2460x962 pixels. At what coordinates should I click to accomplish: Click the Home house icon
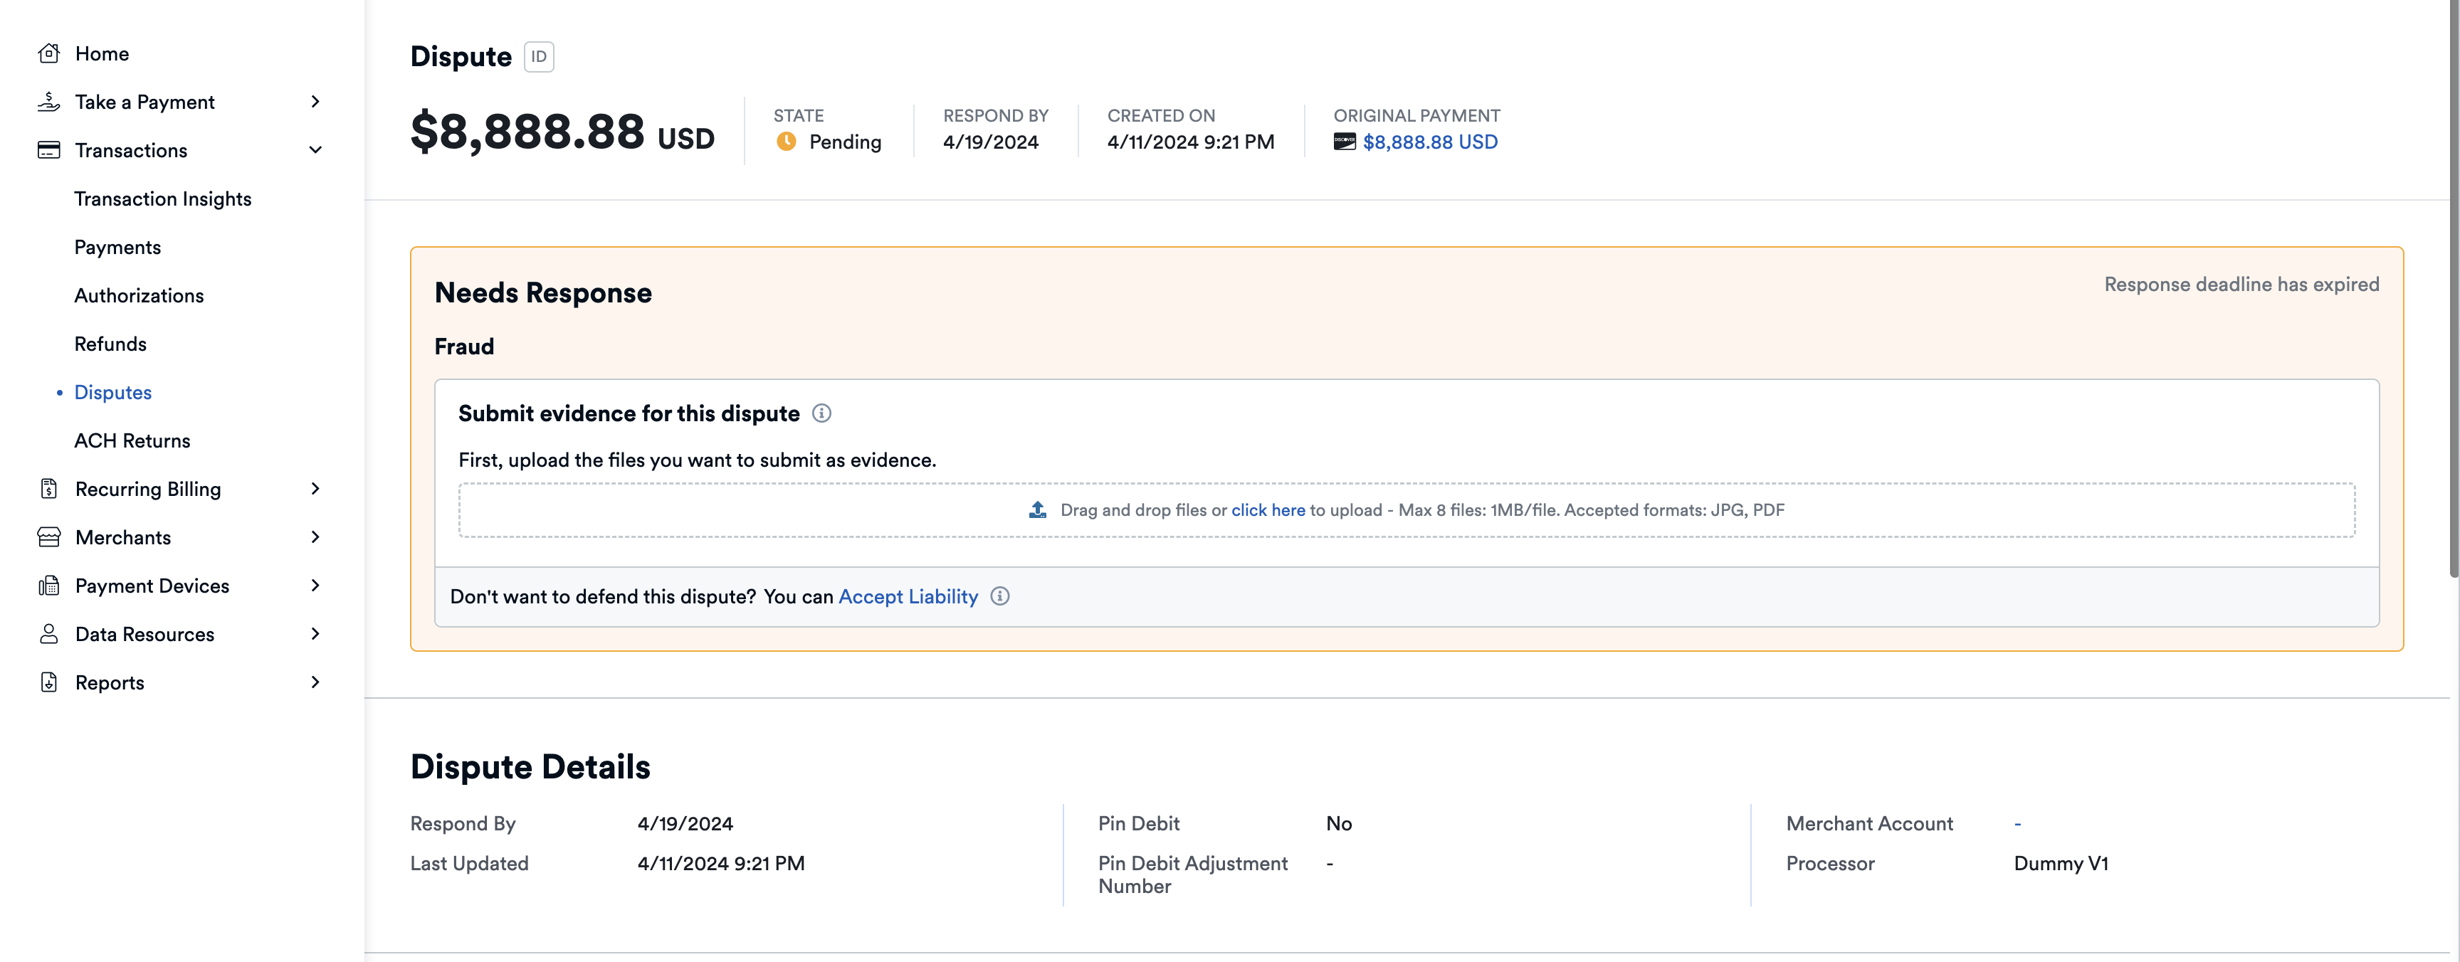pos(48,53)
